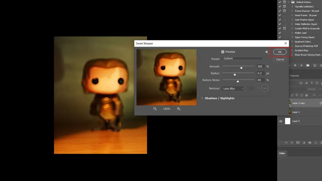The width and height of the screenshot is (322, 181).
Task: Click the Lock all padlock icon
Action: click(306, 95)
